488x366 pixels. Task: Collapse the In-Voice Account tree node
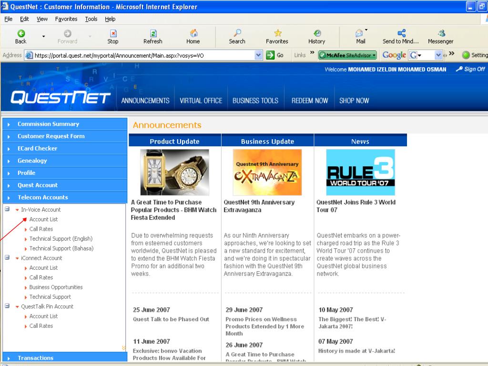tap(7, 209)
